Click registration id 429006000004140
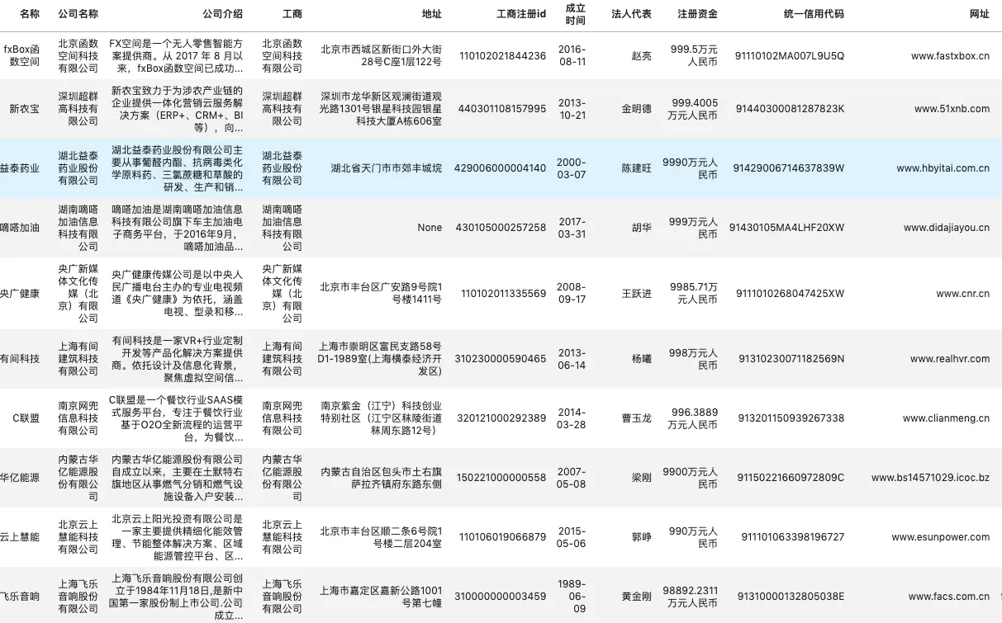 [x=501, y=168]
